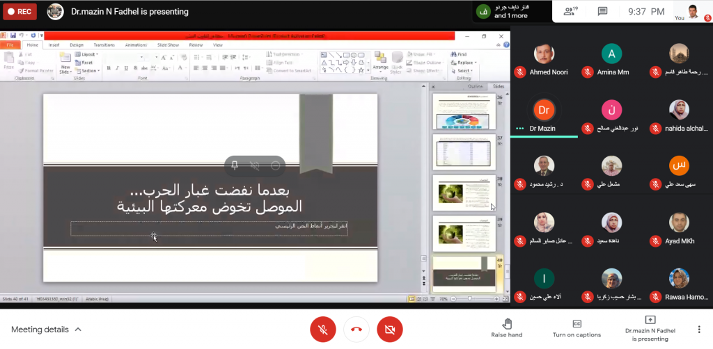Hang up with the red phone button
This screenshot has width=713, height=349.
[x=356, y=329]
